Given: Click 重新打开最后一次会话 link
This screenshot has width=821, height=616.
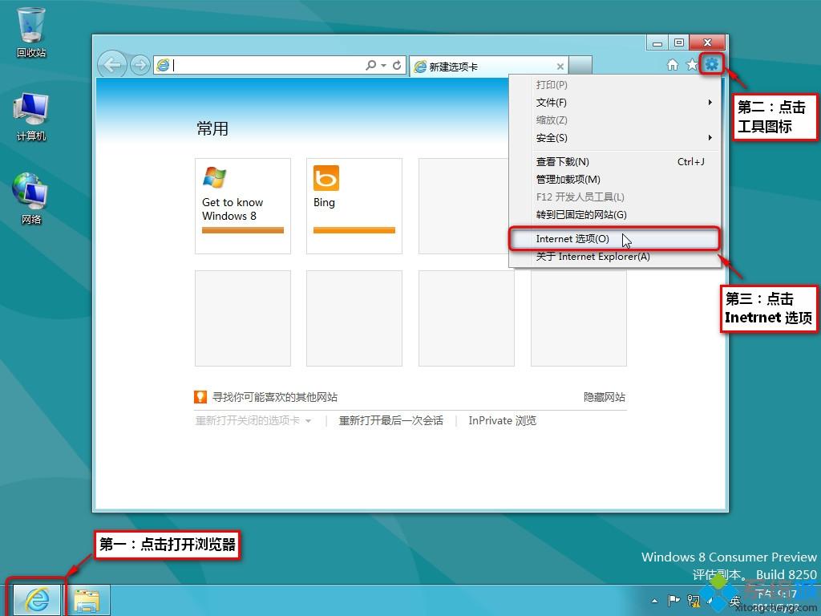Looking at the screenshot, I should point(390,420).
